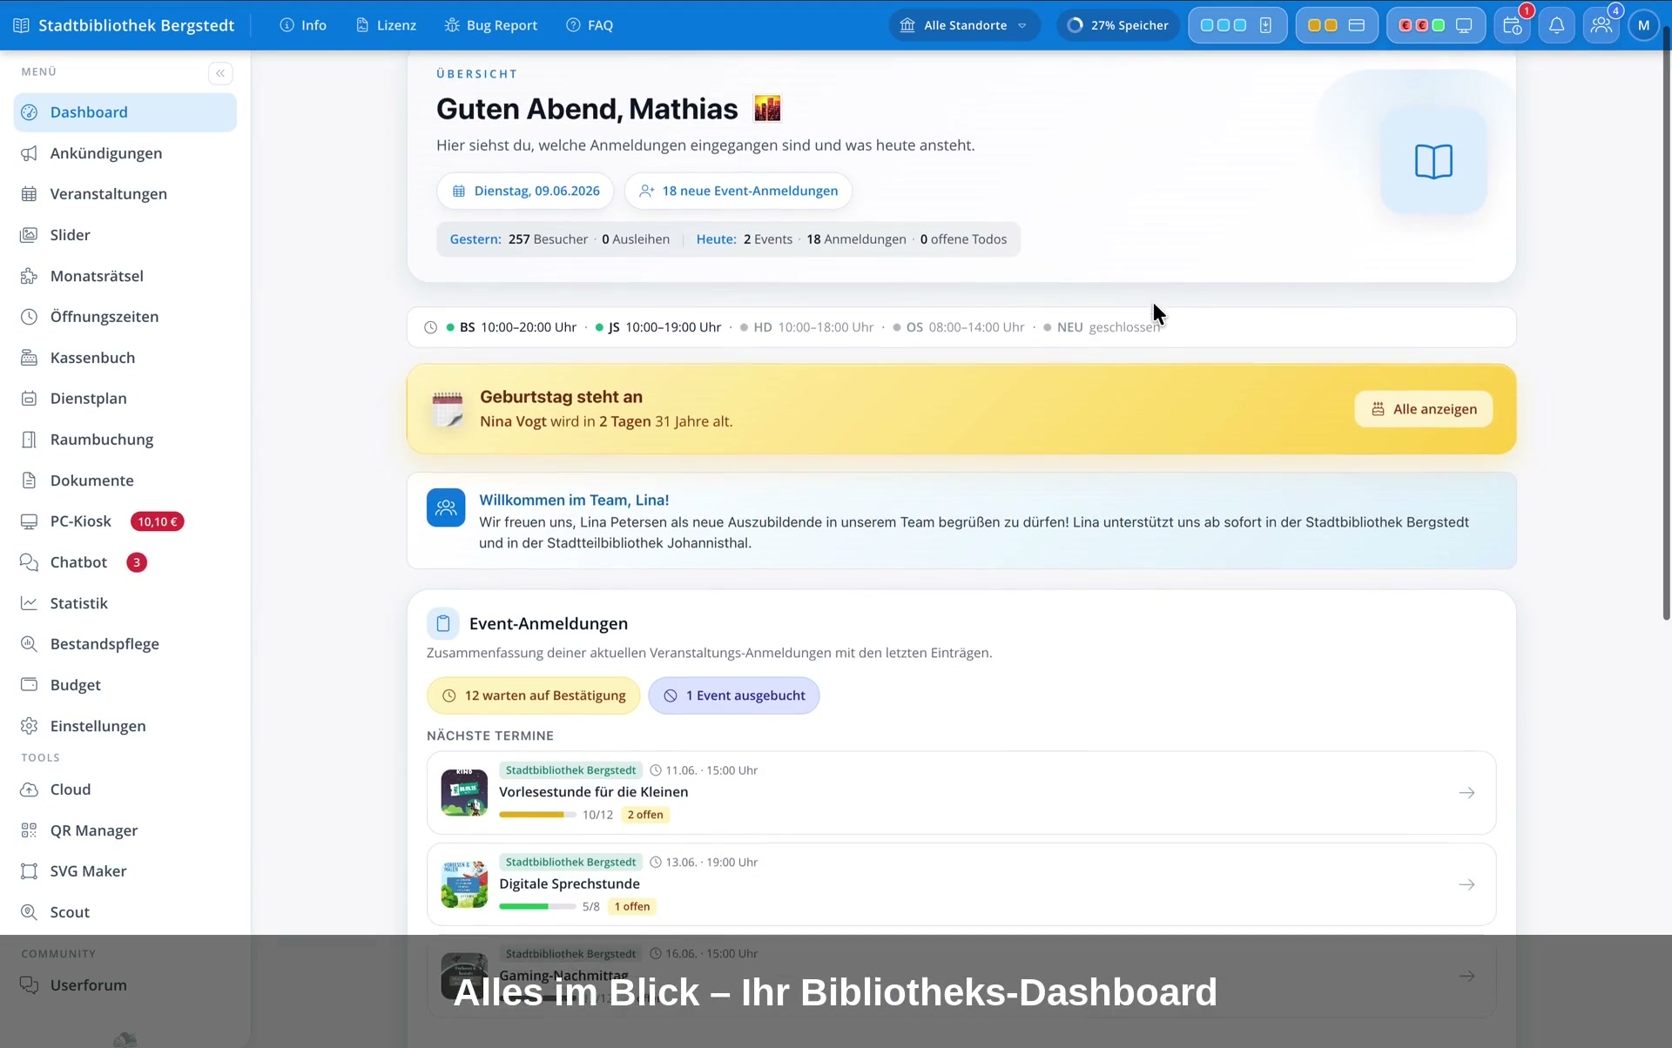The width and height of the screenshot is (1672, 1048).
Task: Click JS 10:00–19:00 Uhr opening hours
Action: pos(658,327)
